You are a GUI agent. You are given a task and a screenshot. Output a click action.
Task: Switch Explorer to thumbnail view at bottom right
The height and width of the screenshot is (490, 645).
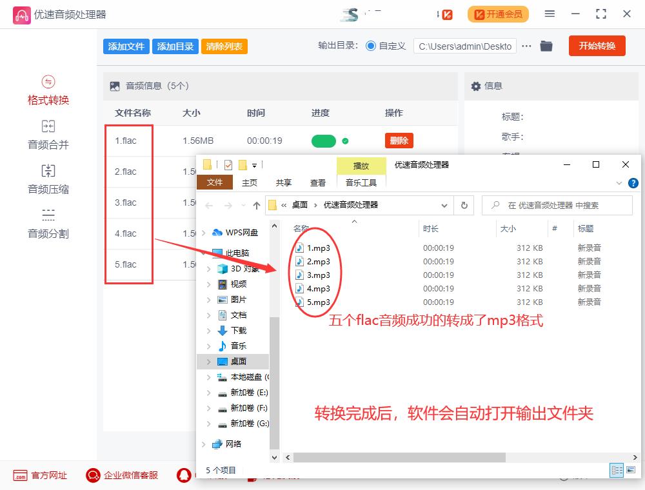pyautogui.click(x=630, y=469)
